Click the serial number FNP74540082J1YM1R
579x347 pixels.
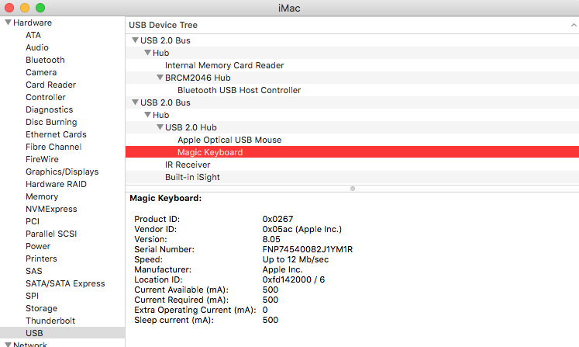coord(308,249)
